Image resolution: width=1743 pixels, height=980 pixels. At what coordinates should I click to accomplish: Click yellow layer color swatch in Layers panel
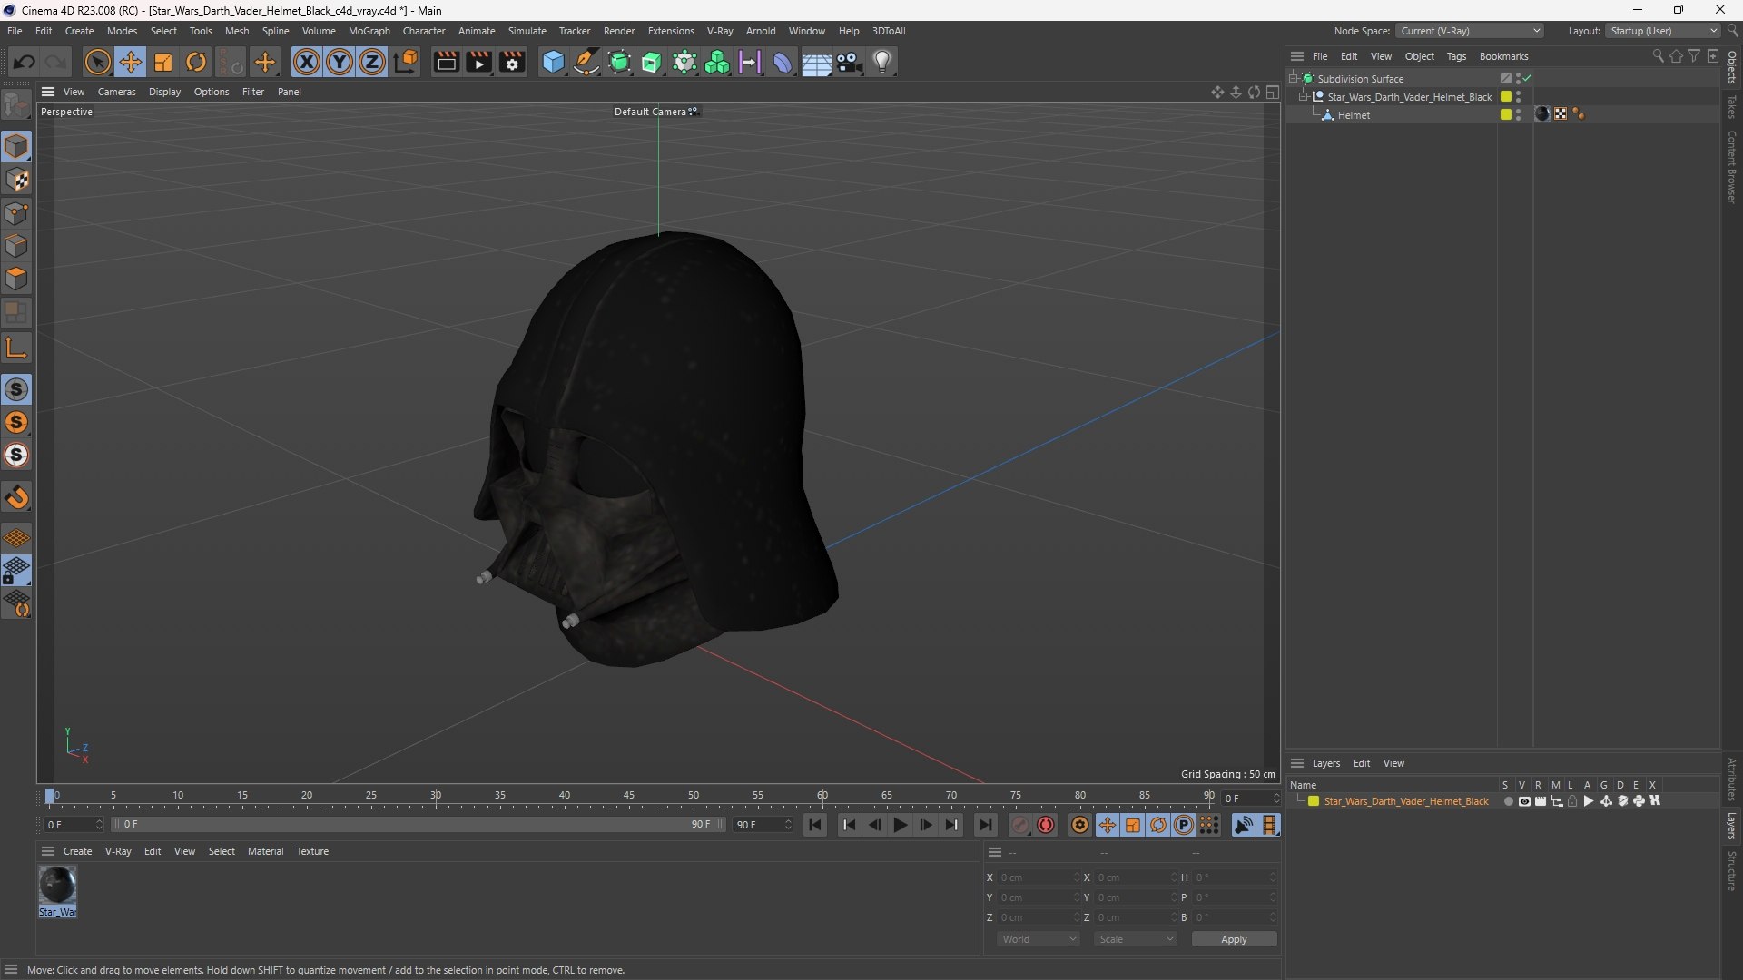tap(1313, 801)
